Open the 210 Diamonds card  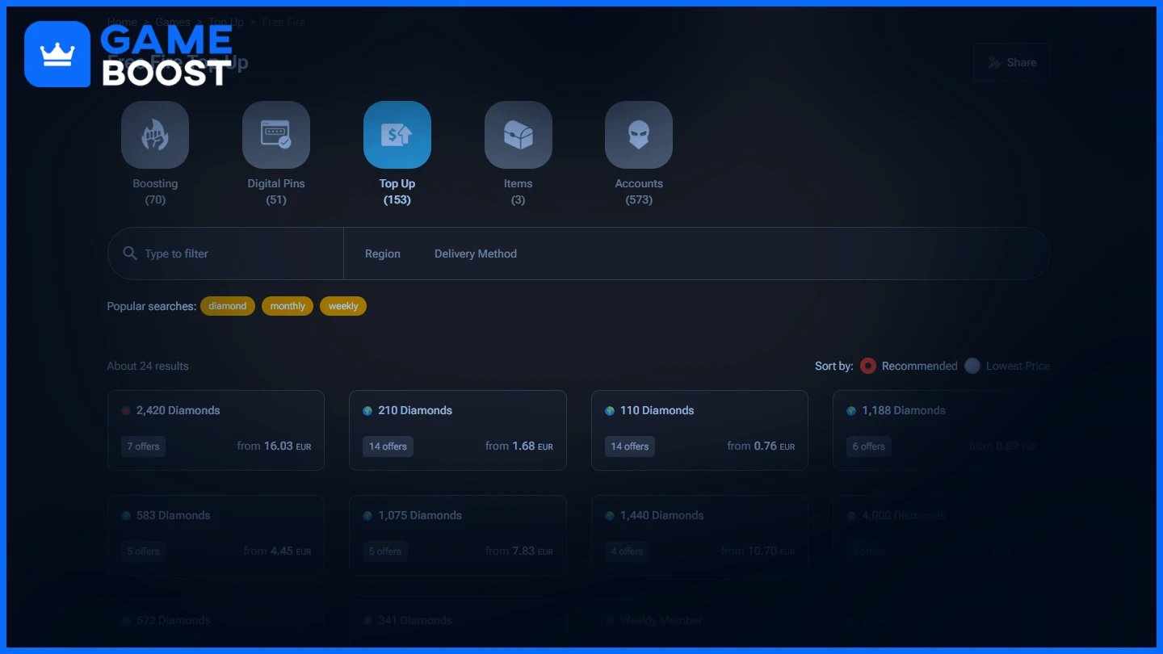coord(458,430)
